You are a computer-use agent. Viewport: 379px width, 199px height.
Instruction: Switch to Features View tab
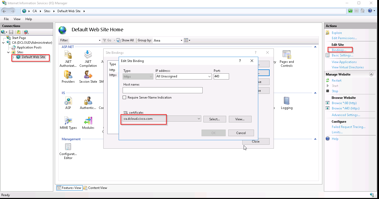point(69,188)
